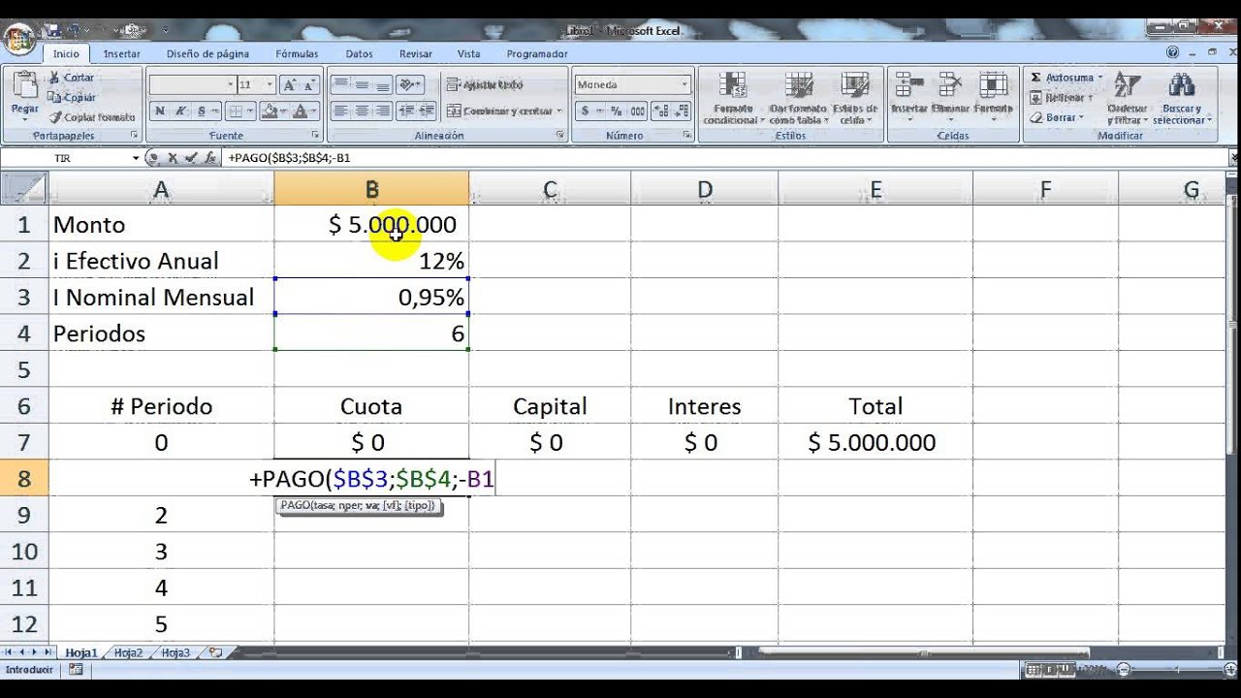Open the Fórmulas ribbon tab

click(x=297, y=54)
